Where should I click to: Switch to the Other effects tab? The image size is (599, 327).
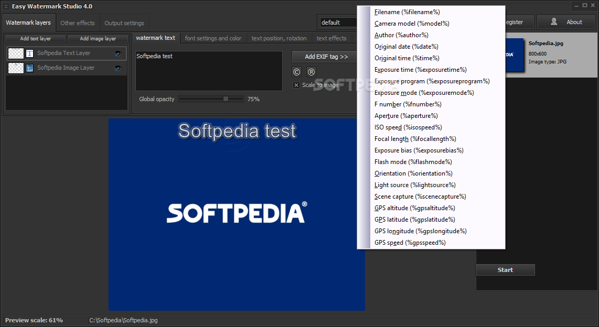(78, 23)
